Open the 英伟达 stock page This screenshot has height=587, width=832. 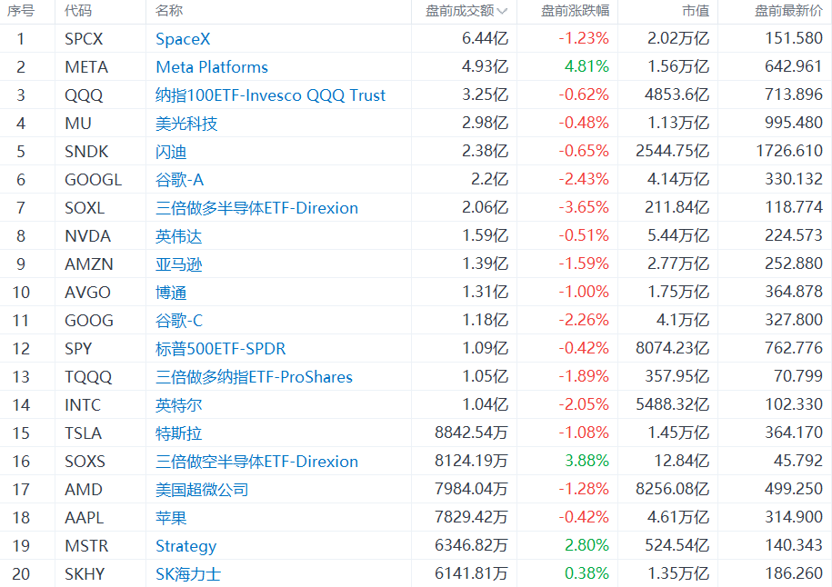point(179,236)
